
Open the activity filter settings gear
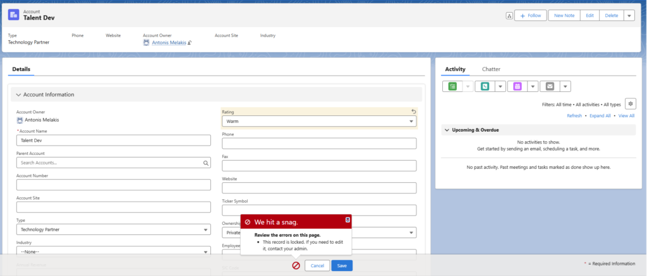(x=631, y=104)
